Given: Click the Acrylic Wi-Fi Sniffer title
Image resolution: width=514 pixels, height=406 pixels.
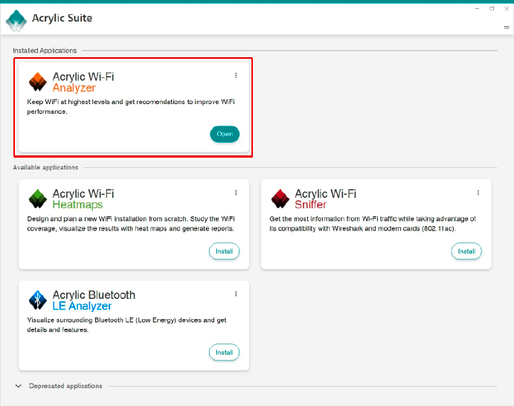Looking at the screenshot, I should tap(326, 199).
